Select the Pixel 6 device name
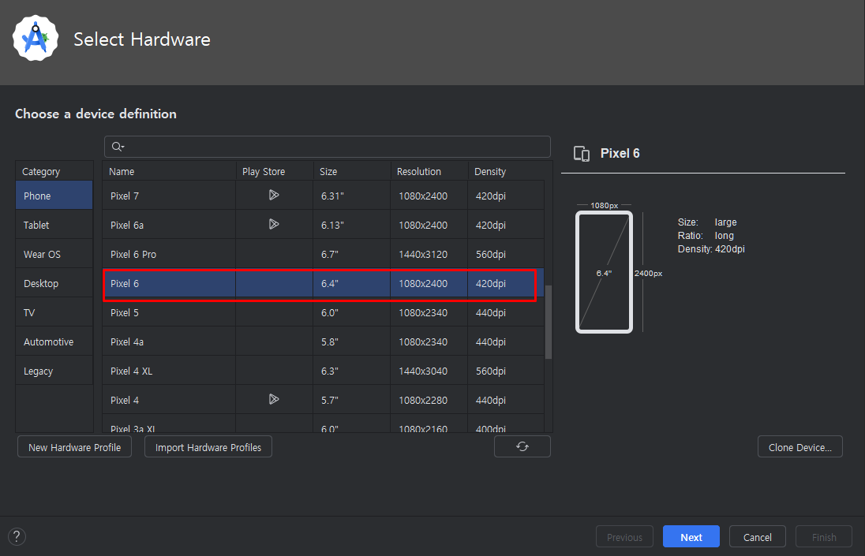This screenshot has width=865, height=556. coord(125,283)
